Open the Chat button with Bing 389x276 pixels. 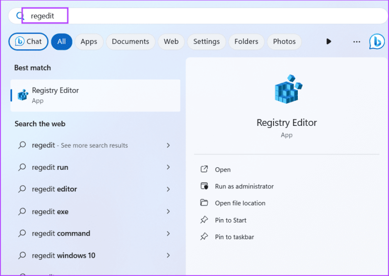pyautogui.click(x=28, y=41)
